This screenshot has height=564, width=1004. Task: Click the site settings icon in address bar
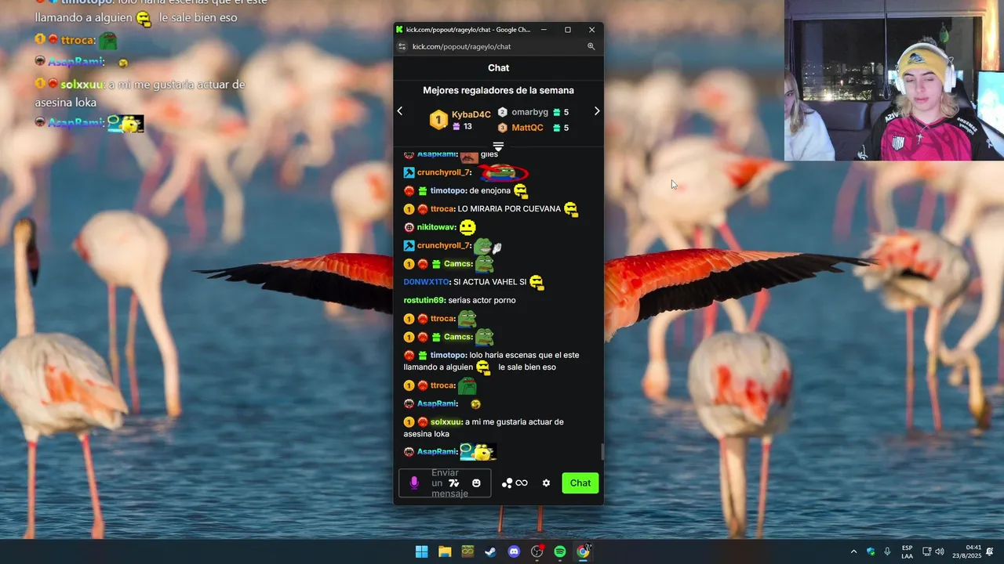[x=402, y=46]
